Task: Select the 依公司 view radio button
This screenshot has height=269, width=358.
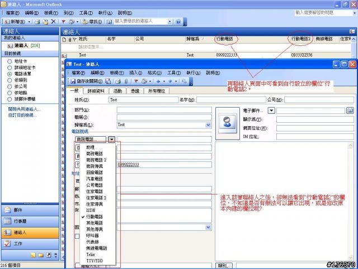Action: pyautogui.click(x=10, y=86)
